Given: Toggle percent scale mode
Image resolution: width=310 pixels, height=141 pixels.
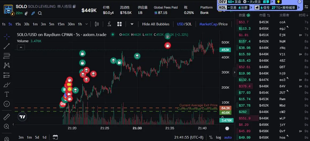Looking at the screenshot, I should (211, 137).
